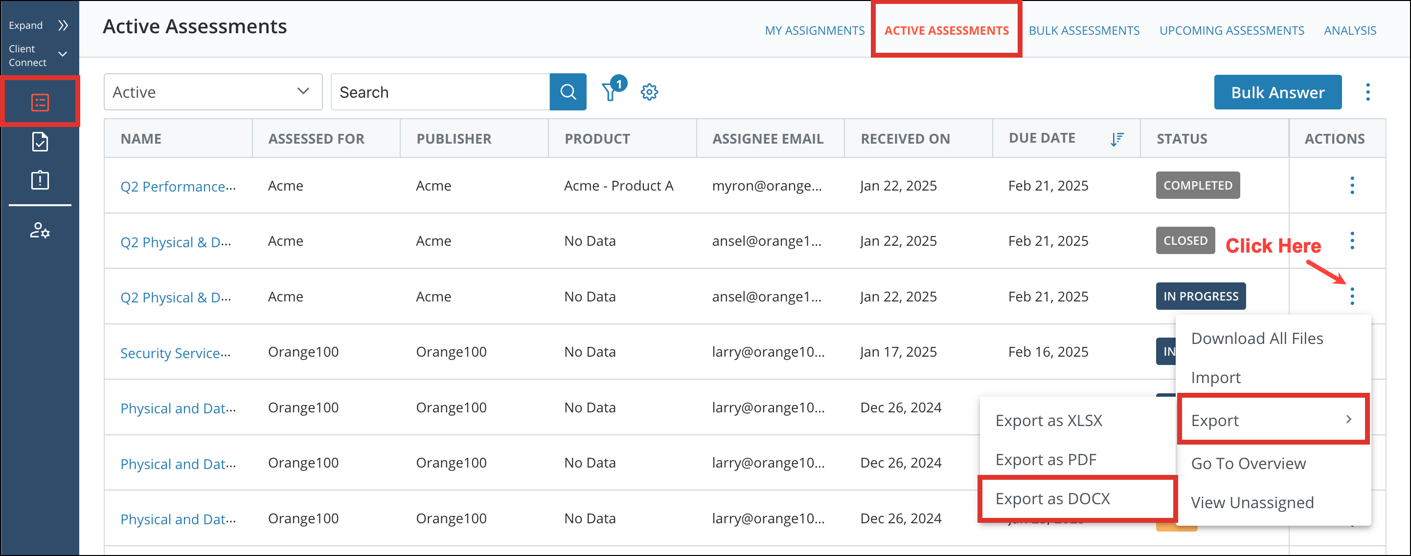Open the document checkmark sidebar icon

(40, 142)
